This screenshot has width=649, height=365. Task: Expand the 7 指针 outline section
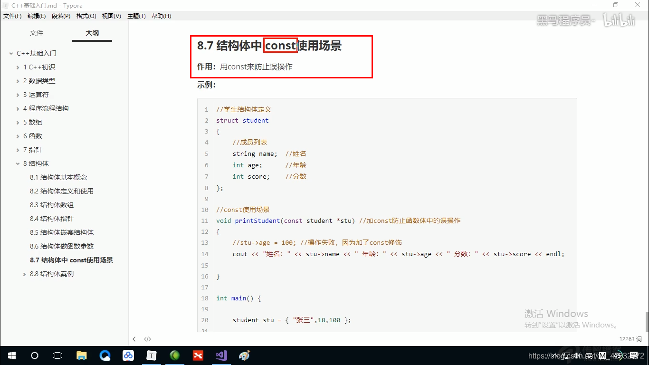18,150
